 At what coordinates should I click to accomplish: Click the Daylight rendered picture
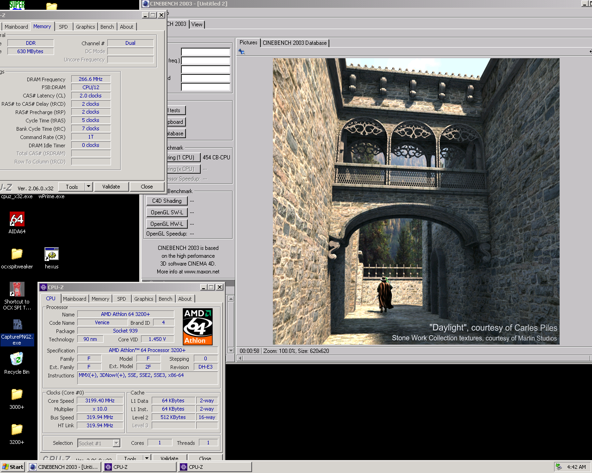tap(416, 201)
